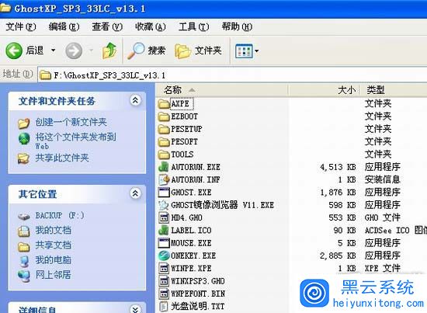Select the EZBOOT folder icon

(x=164, y=117)
